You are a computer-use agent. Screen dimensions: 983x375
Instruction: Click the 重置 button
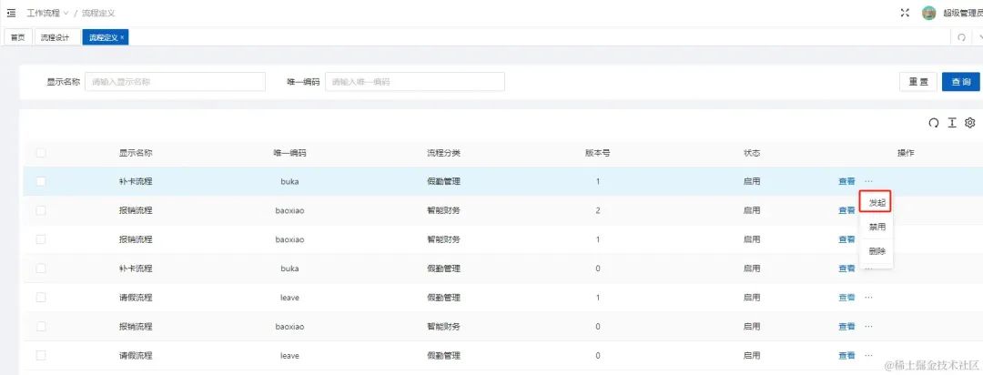[x=918, y=82]
